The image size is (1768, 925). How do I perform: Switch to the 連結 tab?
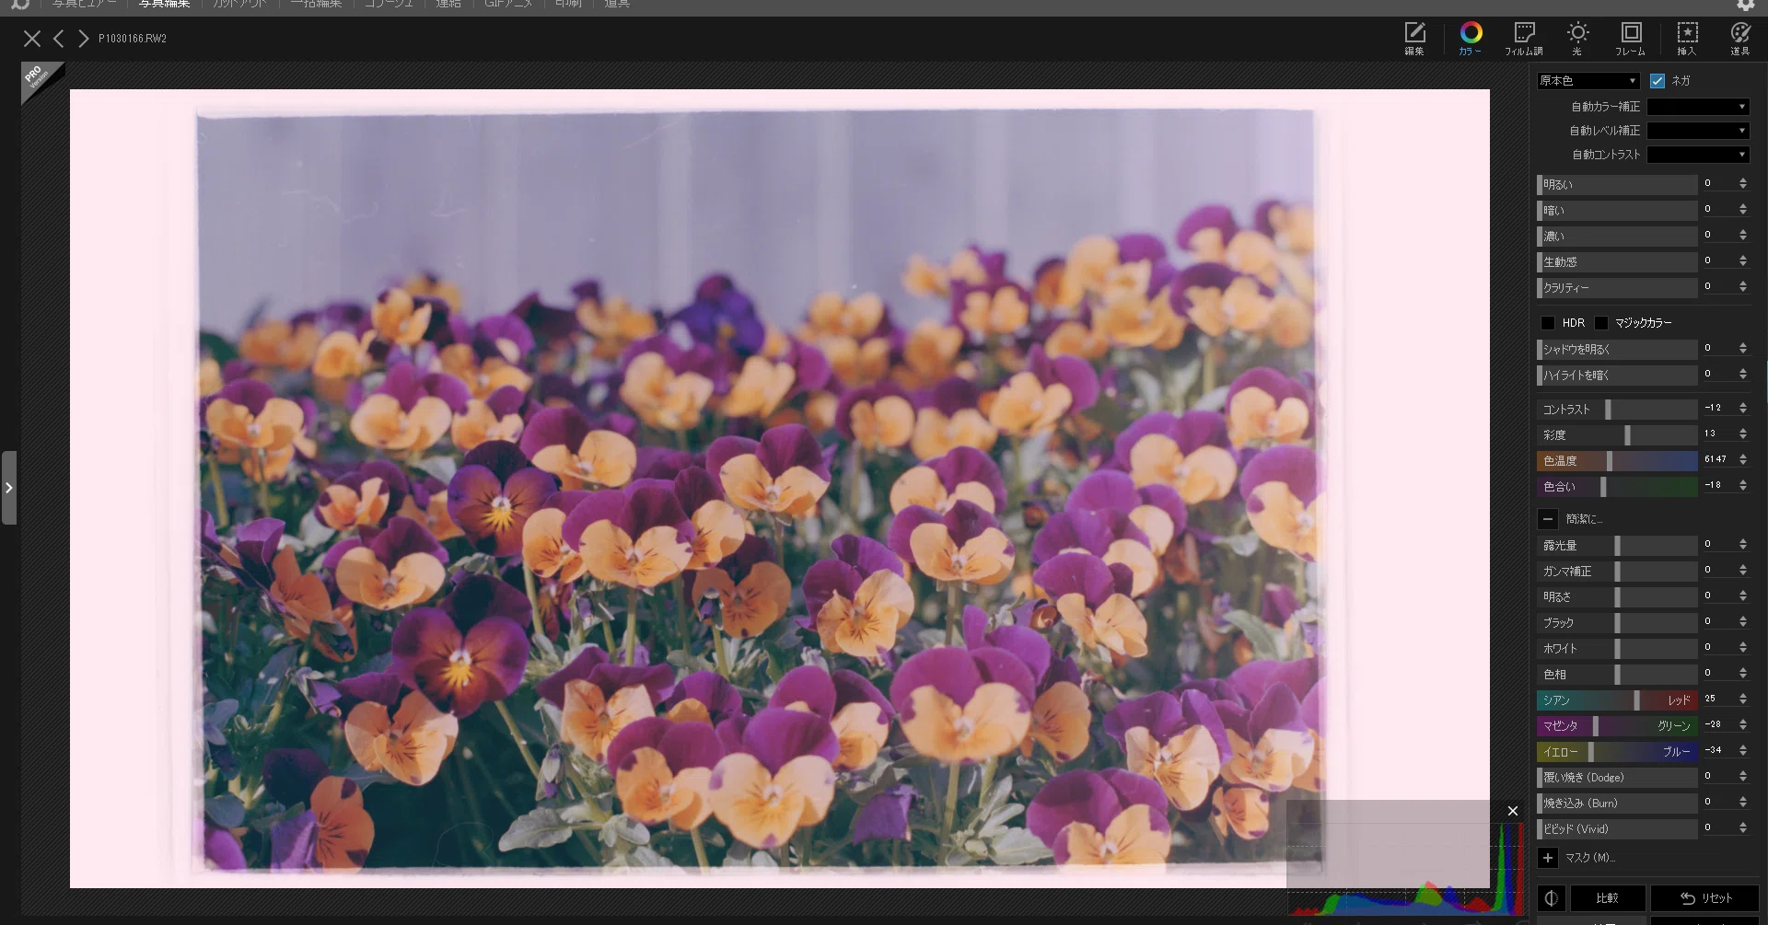[x=448, y=5]
